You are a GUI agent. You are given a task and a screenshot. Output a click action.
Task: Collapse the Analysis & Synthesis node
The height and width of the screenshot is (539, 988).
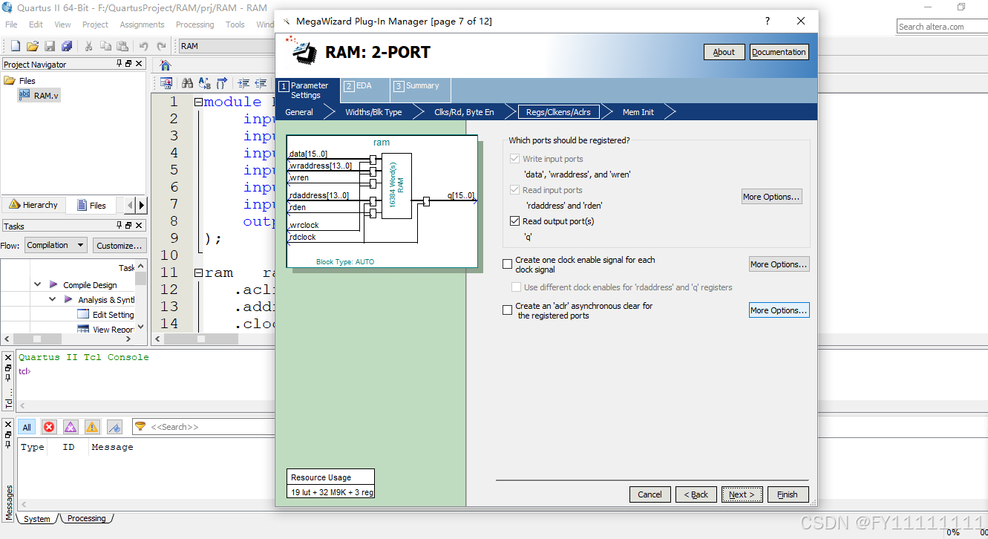tap(53, 300)
